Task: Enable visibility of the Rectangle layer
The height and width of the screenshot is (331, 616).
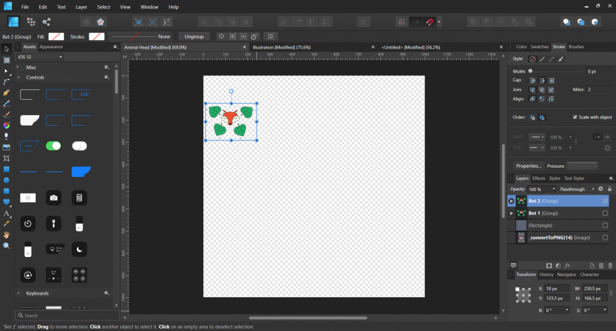Action: click(x=605, y=226)
